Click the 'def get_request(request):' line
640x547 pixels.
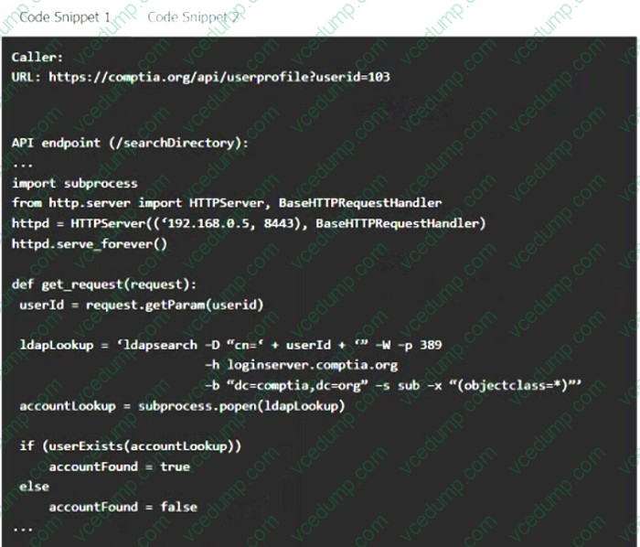tap(104, 284)
